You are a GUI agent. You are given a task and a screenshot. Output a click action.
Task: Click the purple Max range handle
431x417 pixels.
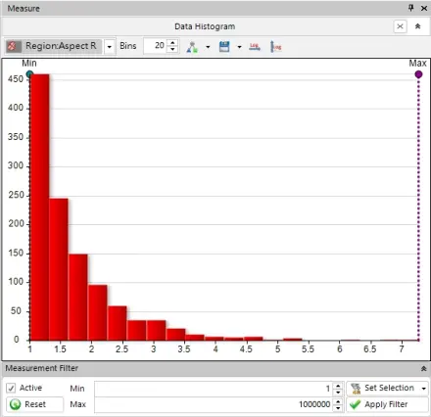tap(418, 74)
